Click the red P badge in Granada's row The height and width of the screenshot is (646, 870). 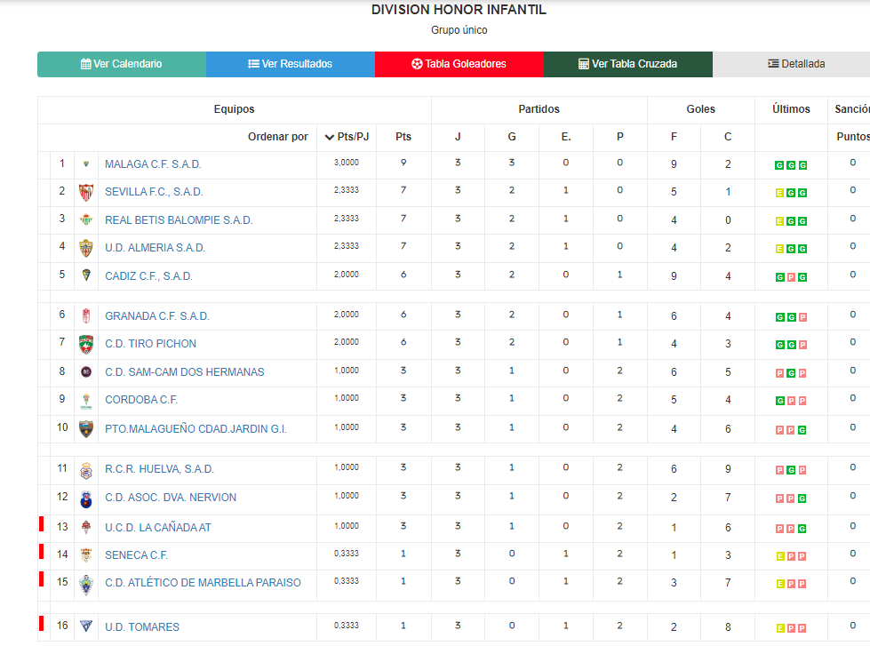point(802,317)
